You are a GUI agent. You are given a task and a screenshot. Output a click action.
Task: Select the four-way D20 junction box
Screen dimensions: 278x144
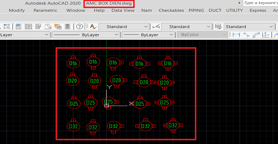[164, 82]
